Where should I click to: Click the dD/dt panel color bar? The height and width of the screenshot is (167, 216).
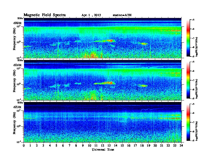pyautogui.click(x=188, y=80)
